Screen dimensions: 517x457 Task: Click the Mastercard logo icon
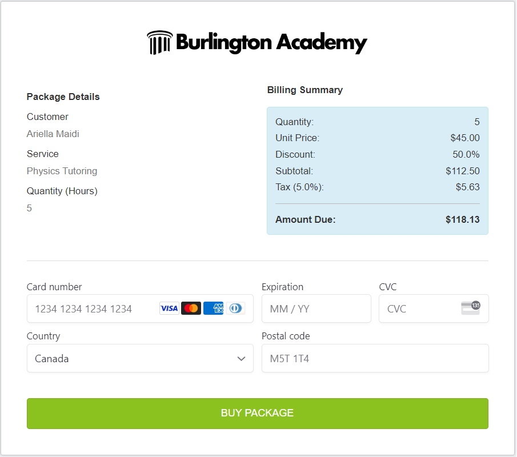pyautogui.click(x=191, y=308)
